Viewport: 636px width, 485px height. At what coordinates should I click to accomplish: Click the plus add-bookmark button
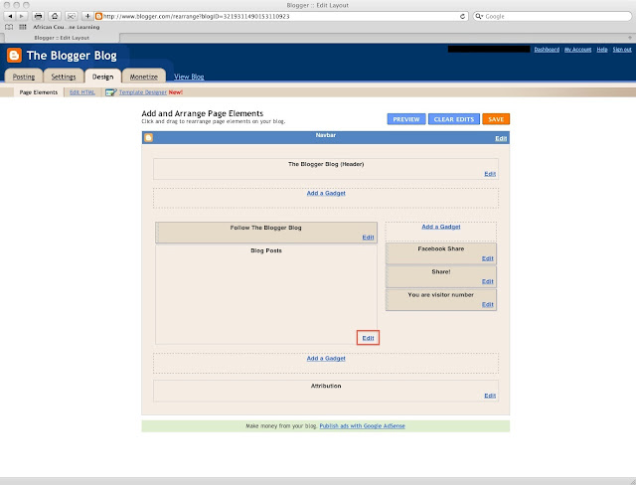tap(87, 16)
